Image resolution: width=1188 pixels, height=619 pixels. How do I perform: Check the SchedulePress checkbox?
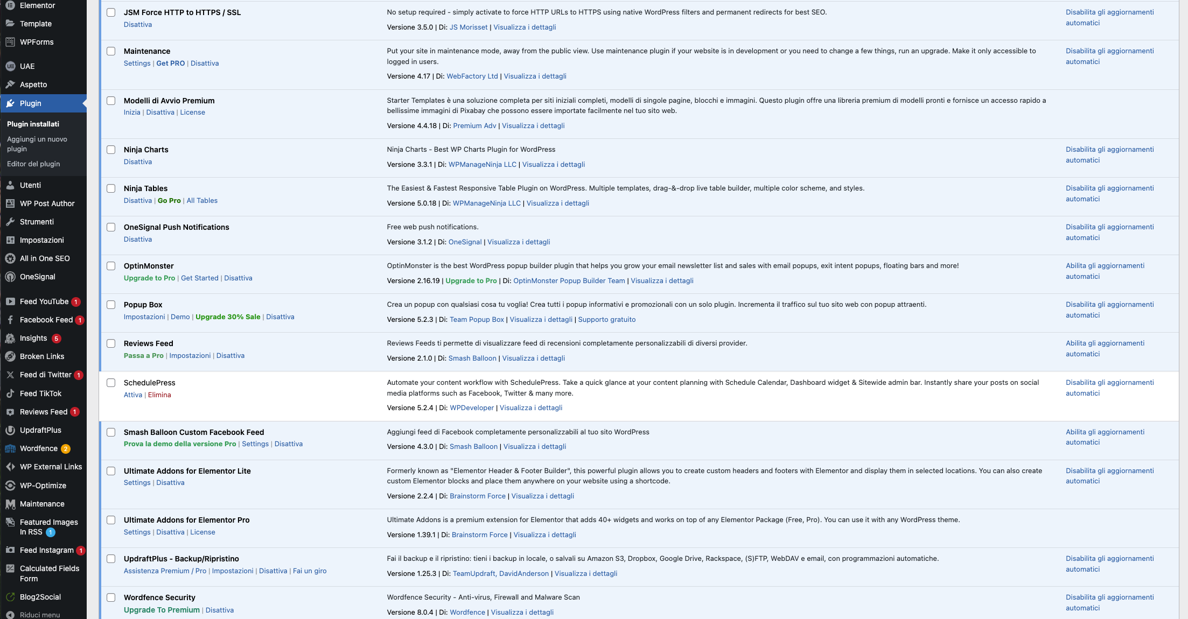coord(111,383)
